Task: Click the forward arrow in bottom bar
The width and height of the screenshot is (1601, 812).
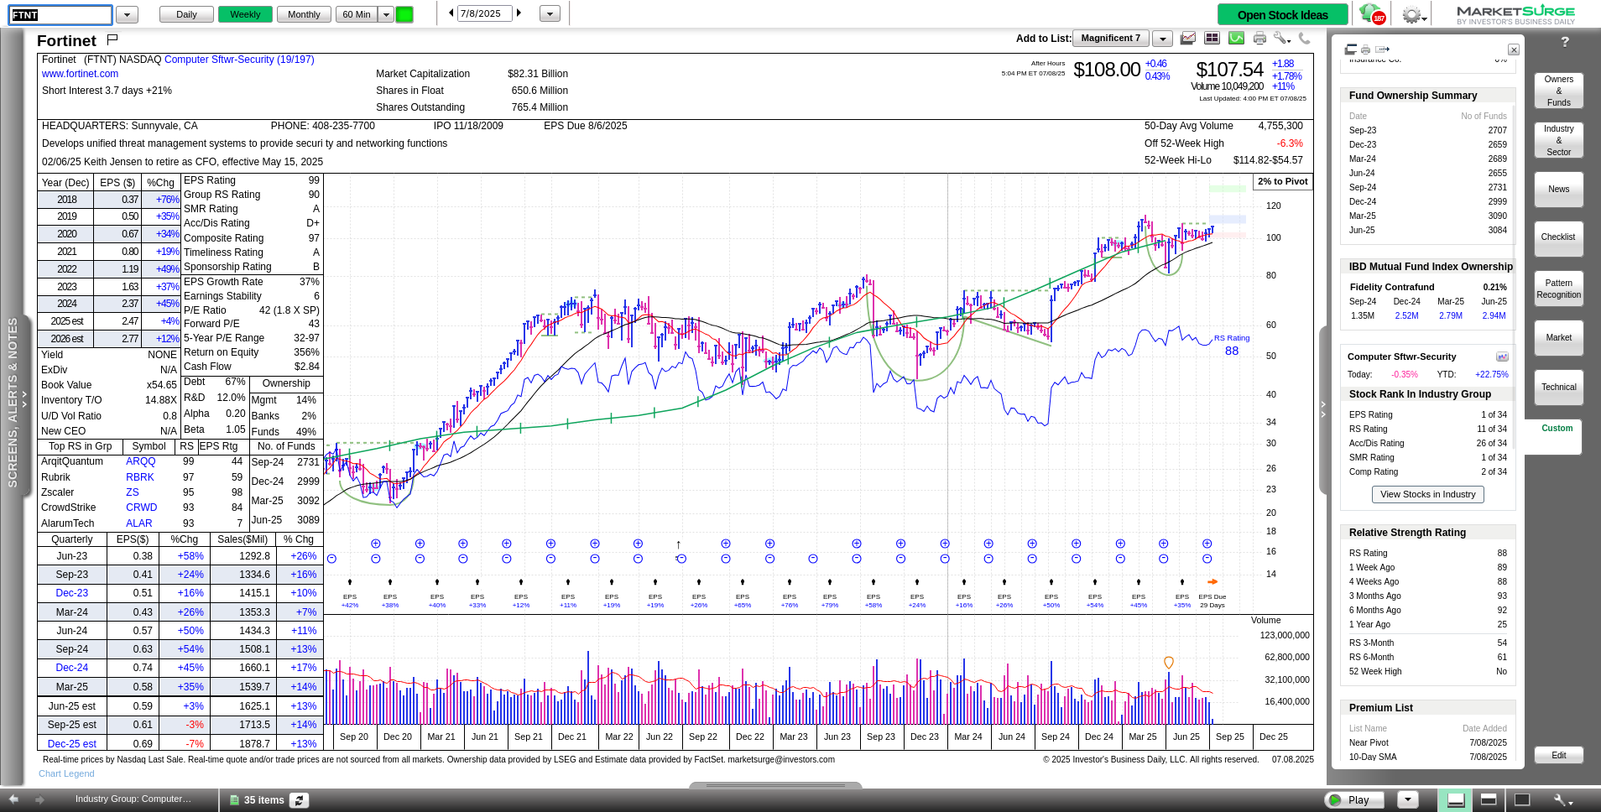Action: point(40,799)
